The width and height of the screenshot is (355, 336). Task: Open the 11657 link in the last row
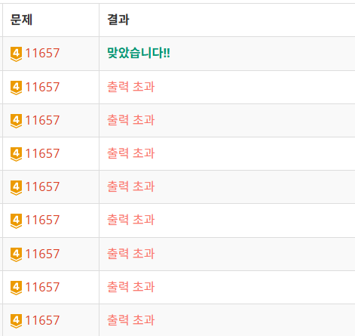click(x=42, y=320)
